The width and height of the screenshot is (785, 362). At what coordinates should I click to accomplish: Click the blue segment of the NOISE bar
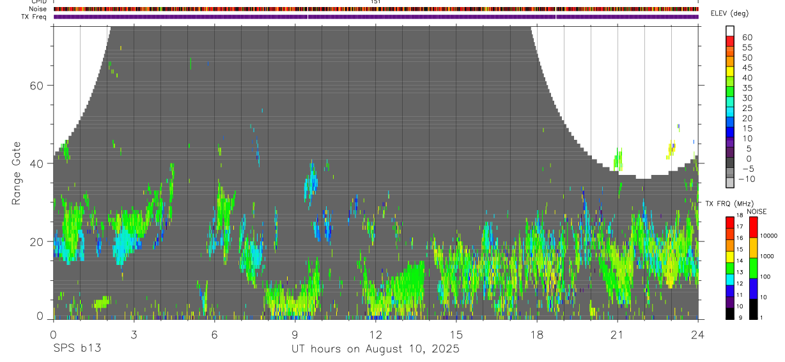click(753, 289)
